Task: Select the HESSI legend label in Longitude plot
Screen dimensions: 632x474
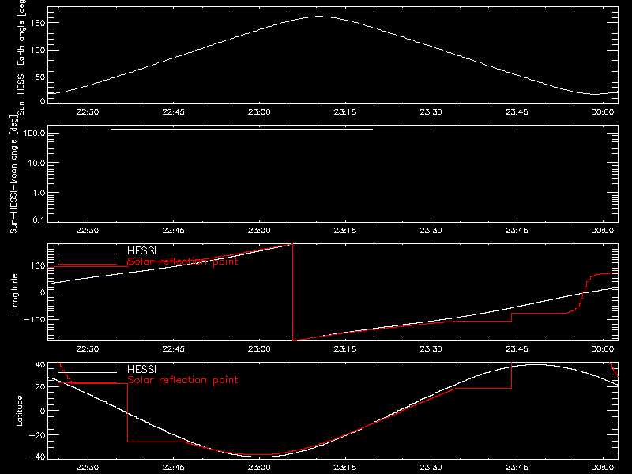Action: coord(141,250)
